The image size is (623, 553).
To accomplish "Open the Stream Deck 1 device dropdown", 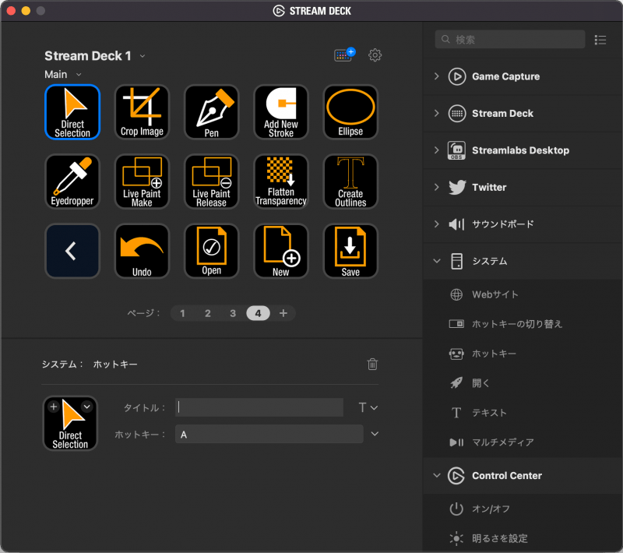I will pyautogui.click(x=143, y=56).
